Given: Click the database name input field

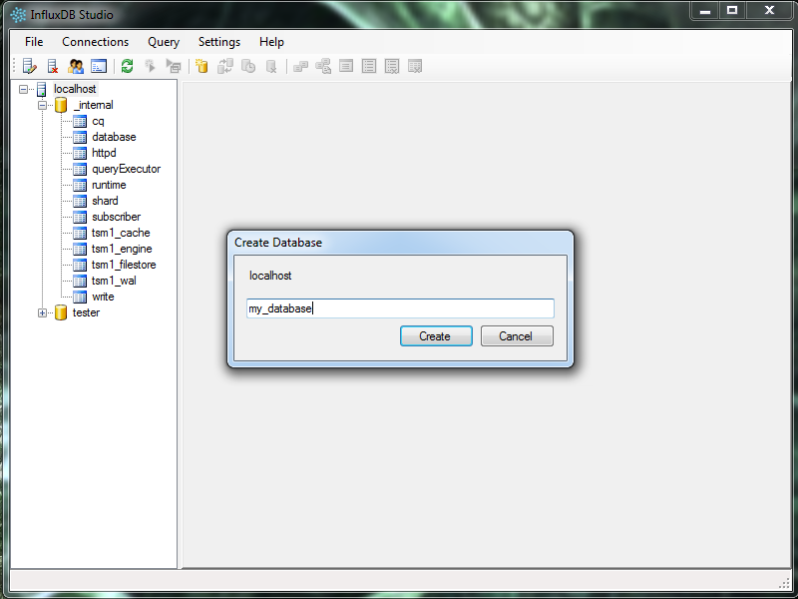Looking at the screenshot, I should [x=401, y=308].
